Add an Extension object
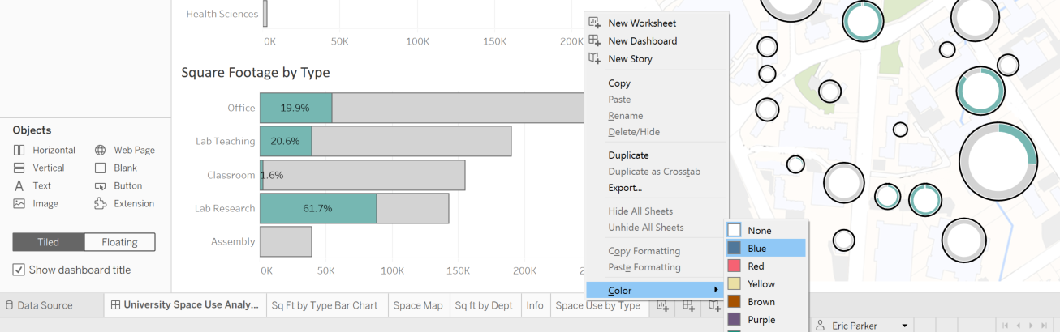 [124, 203]
